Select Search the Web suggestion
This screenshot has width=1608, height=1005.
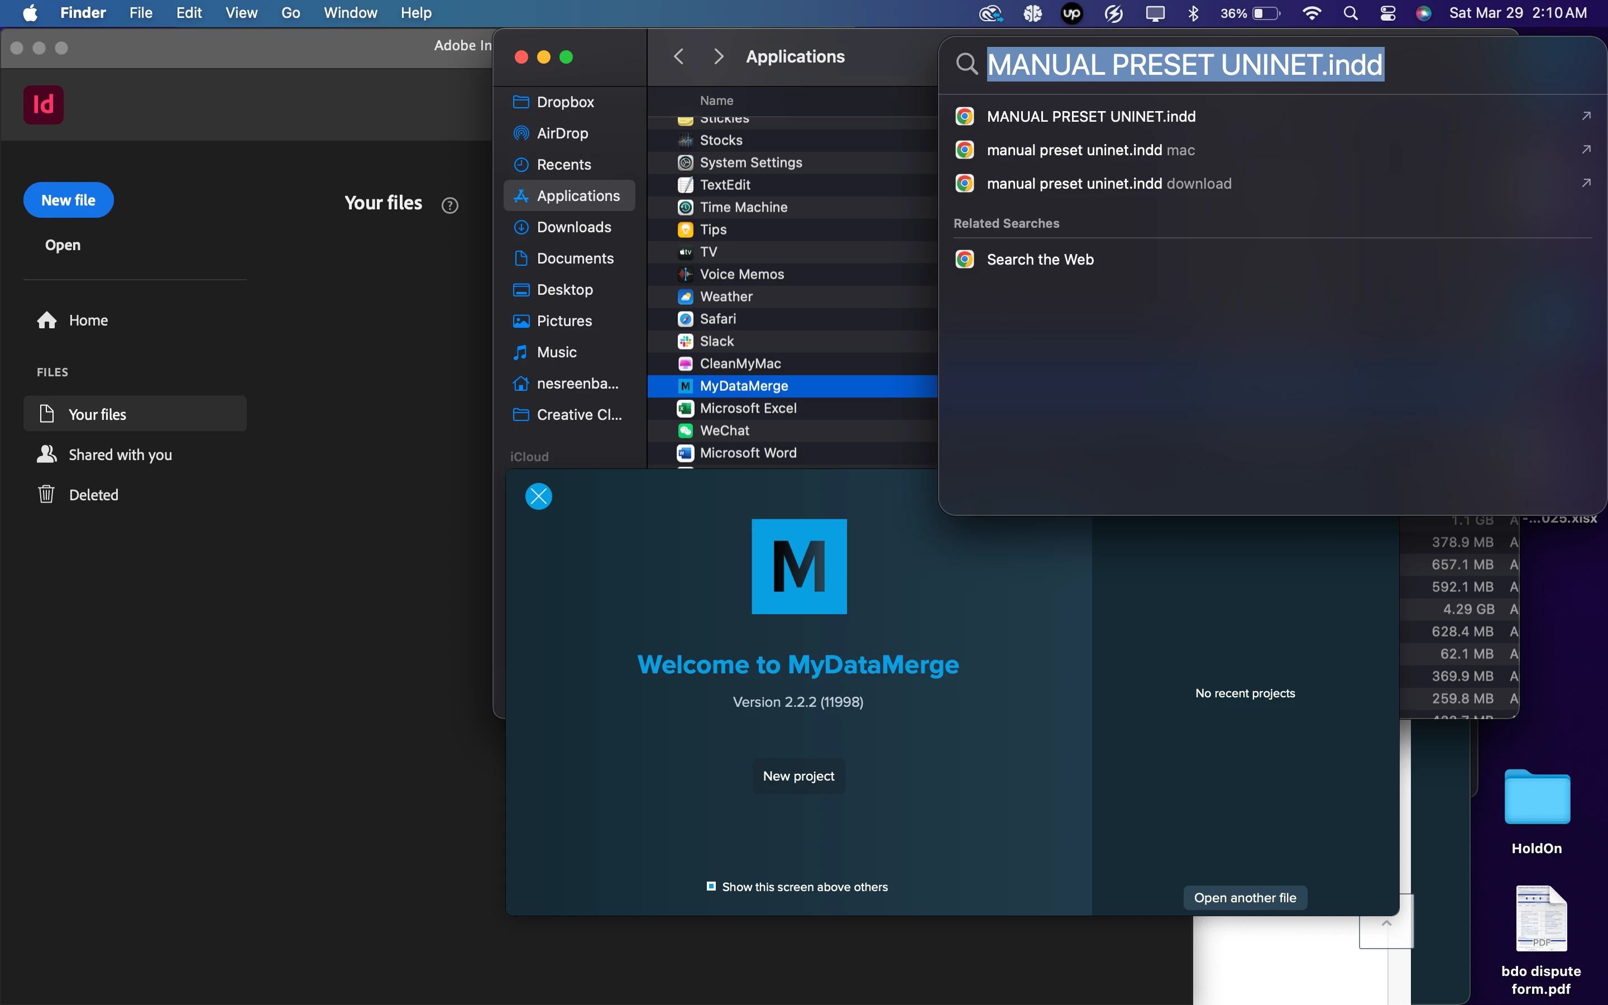[1040, 259]
